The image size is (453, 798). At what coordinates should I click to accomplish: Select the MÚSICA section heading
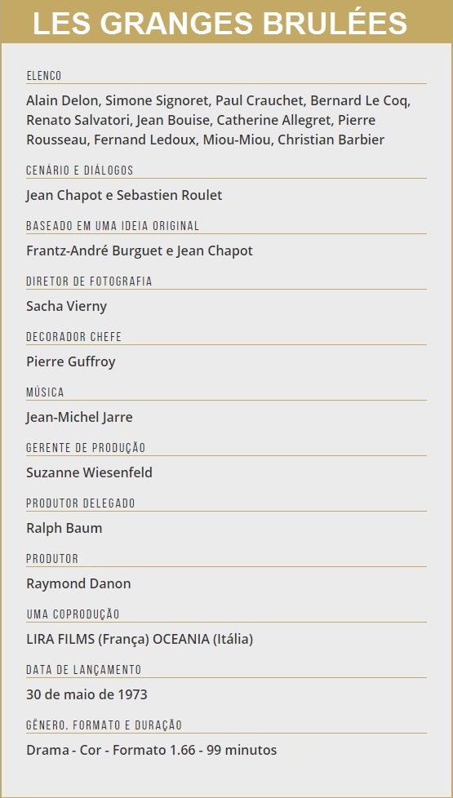(x=46, y=392)
